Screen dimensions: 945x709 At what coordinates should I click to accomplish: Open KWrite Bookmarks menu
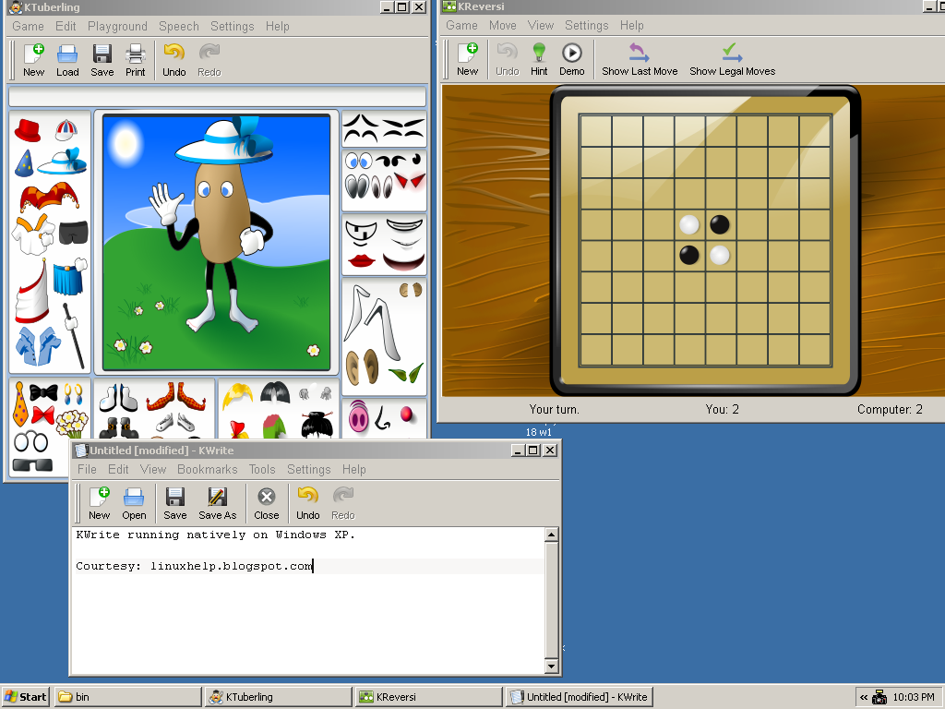(x=208, y=469)
